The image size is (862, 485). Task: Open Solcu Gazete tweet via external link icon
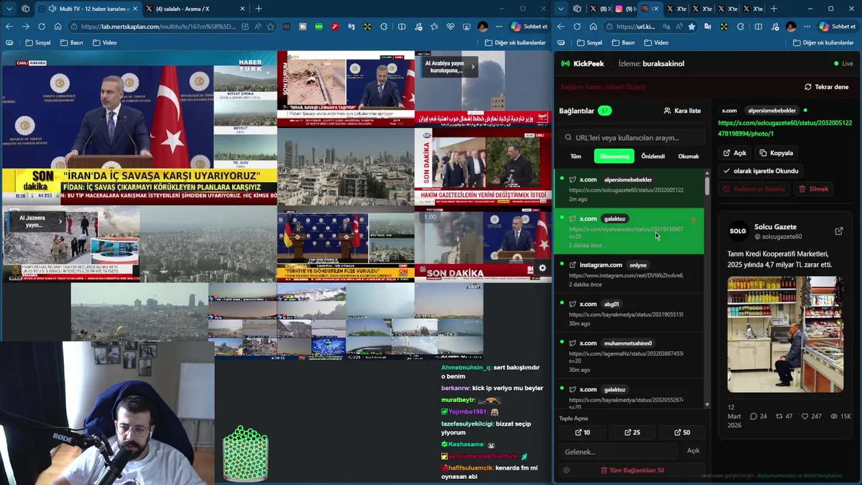[839, 231]
